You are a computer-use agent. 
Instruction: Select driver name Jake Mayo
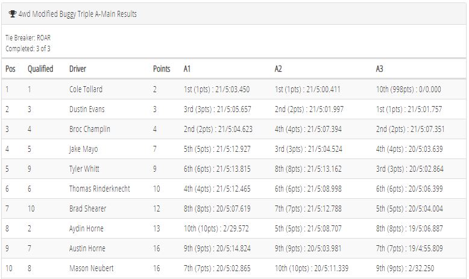[83, 149]
